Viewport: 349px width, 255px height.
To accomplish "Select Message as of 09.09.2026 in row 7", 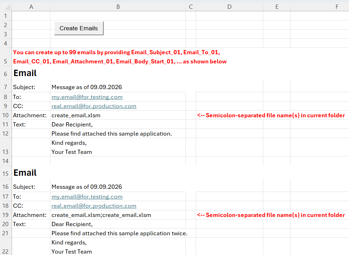I will [87, 87].
